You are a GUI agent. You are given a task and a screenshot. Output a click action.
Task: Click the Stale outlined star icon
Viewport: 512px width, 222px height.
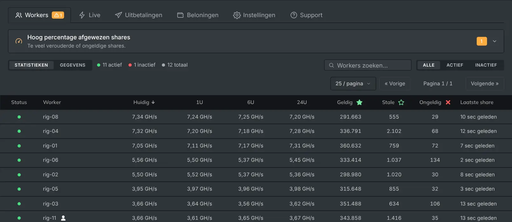click(x=401, y=102)
